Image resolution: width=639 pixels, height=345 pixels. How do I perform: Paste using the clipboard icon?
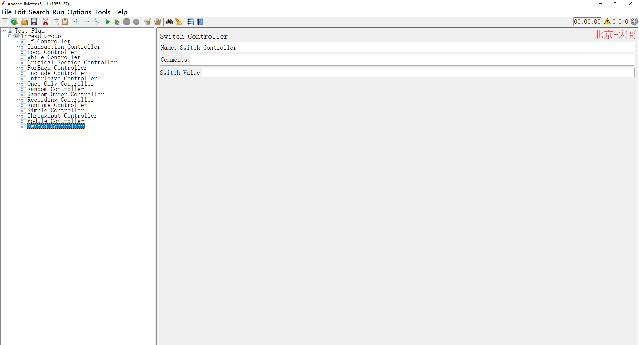(x=65, y=22)
